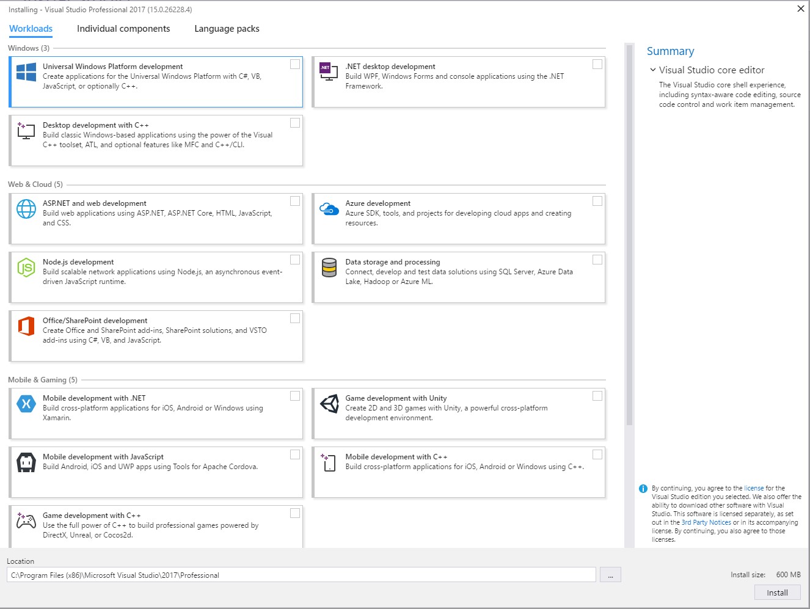Click the Xamarin mobile development icon
Image resolution: width=810 pixels, height=609 pixels.
[x=26, y=404]
